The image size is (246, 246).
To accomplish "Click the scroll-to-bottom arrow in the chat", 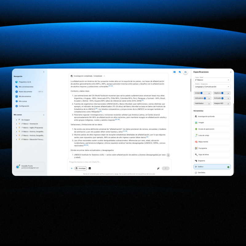I will point(168,155).
